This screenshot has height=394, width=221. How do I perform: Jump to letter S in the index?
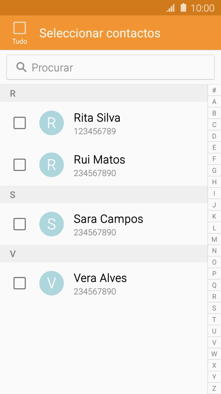tap(214, 308)
